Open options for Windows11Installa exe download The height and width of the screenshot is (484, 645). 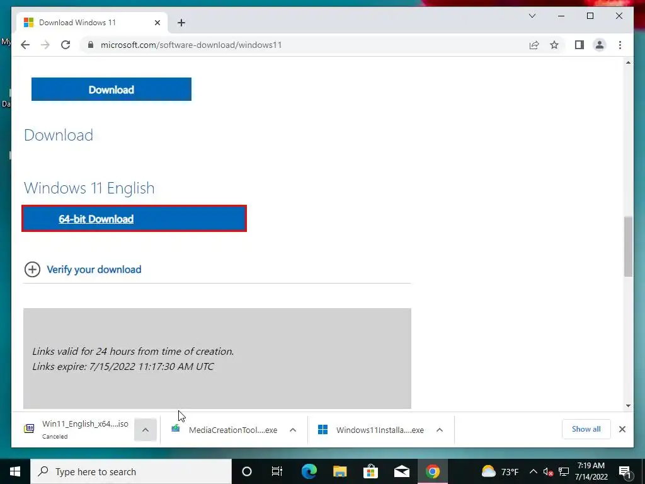pyautogui.click(x=439, y=430)
